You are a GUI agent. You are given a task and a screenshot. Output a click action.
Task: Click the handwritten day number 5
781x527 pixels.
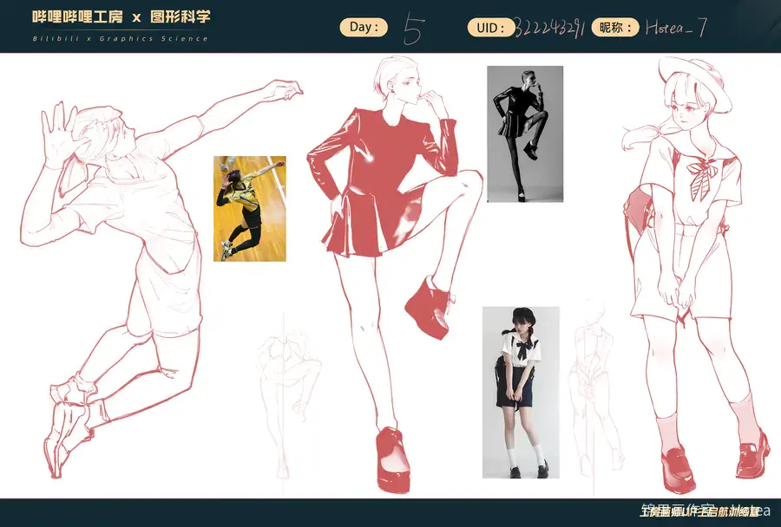coord(414,29)
